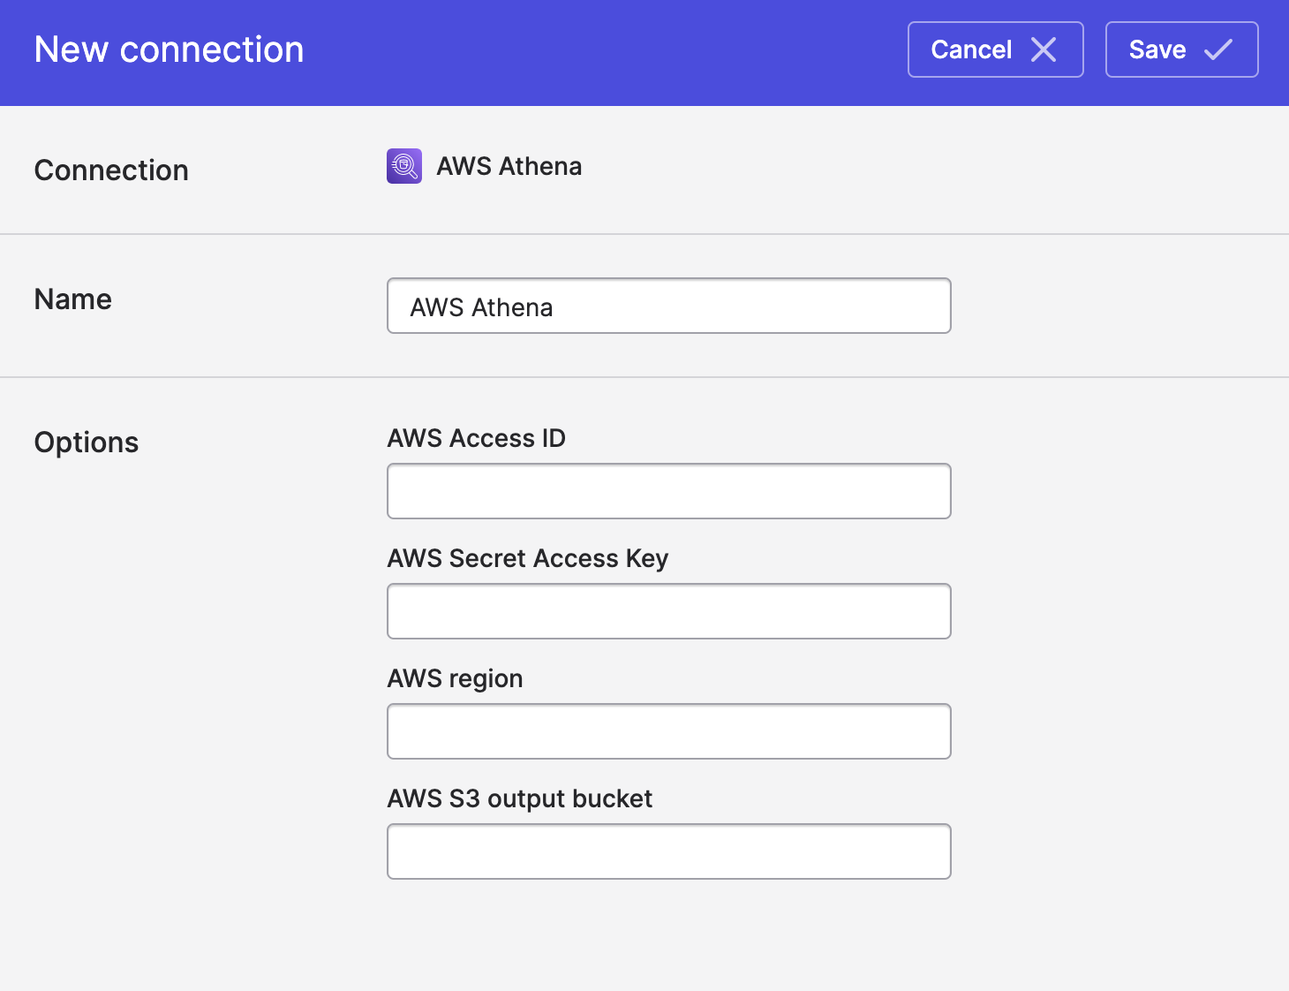
Task: Click the AWS S3 output bucket field
Action: tap(668, 851)
